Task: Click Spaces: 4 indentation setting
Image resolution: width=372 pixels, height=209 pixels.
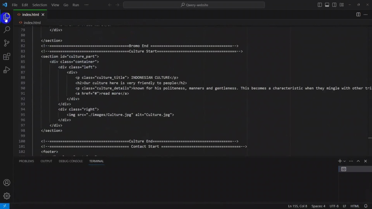Action: click(318, 206)
